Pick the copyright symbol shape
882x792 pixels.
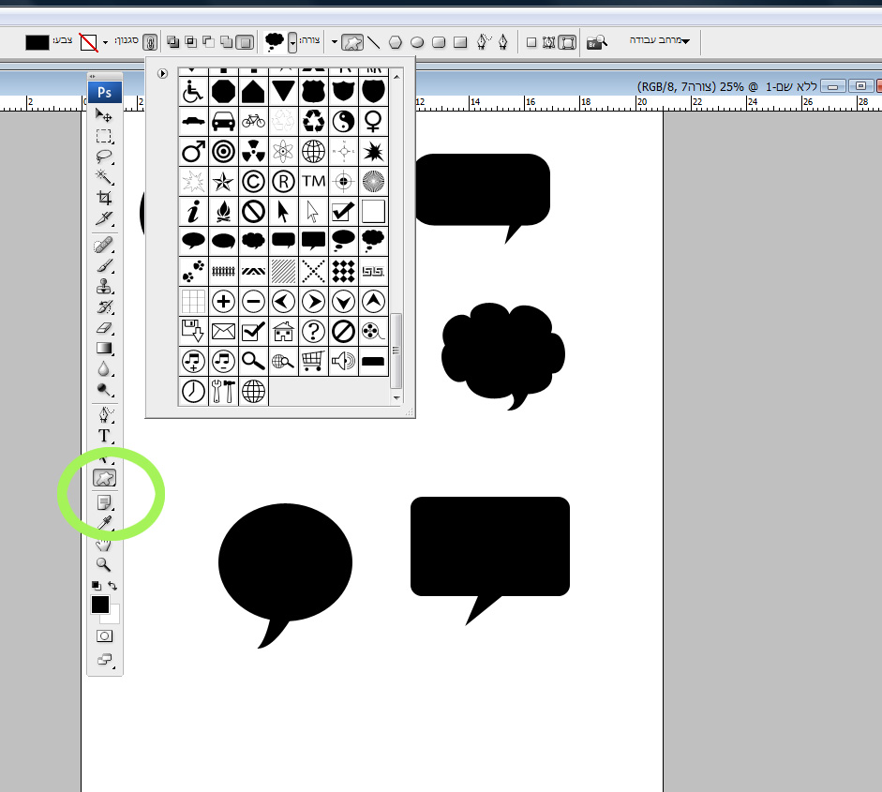[253, 181]
